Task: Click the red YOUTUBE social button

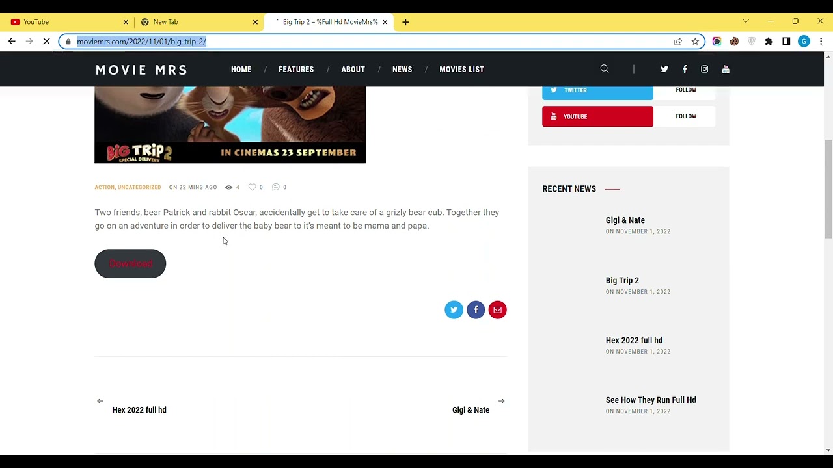Action: click(x=597, y=116)
